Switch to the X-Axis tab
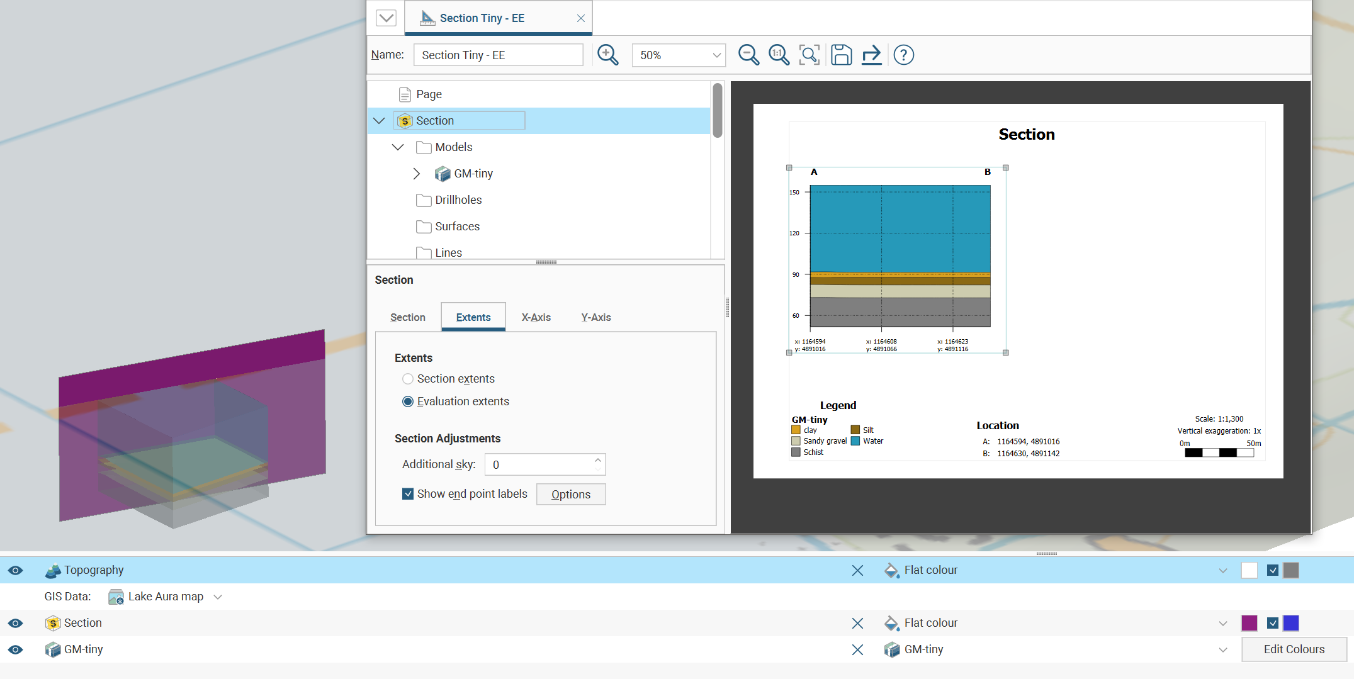Screen dimensions: 1354x679 [x=536, y=317]
